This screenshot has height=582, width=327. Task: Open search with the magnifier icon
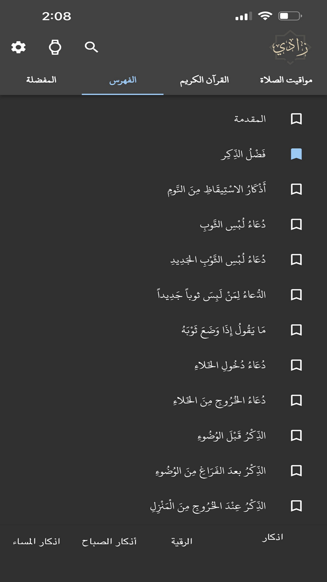tap(91, 47)
